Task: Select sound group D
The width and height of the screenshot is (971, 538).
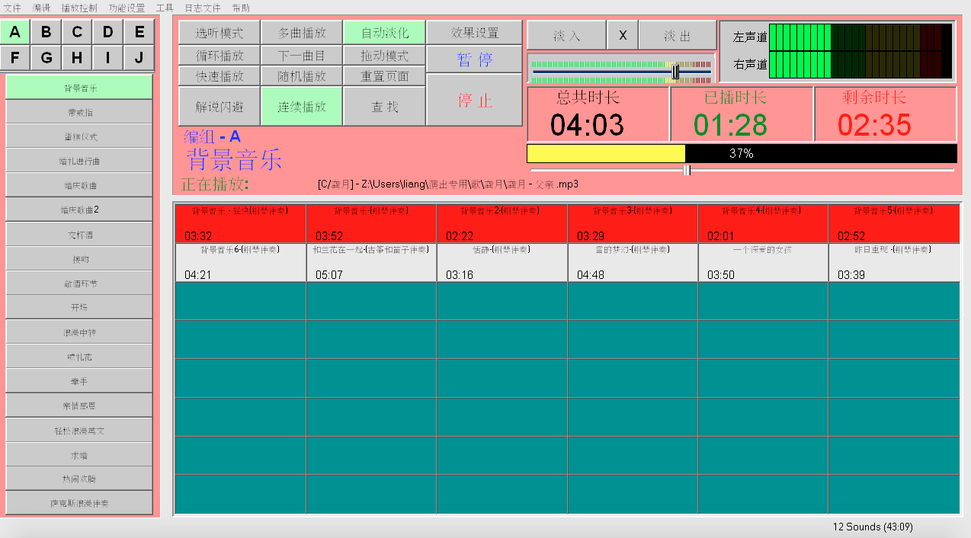Action: click(x=108, y=32)
